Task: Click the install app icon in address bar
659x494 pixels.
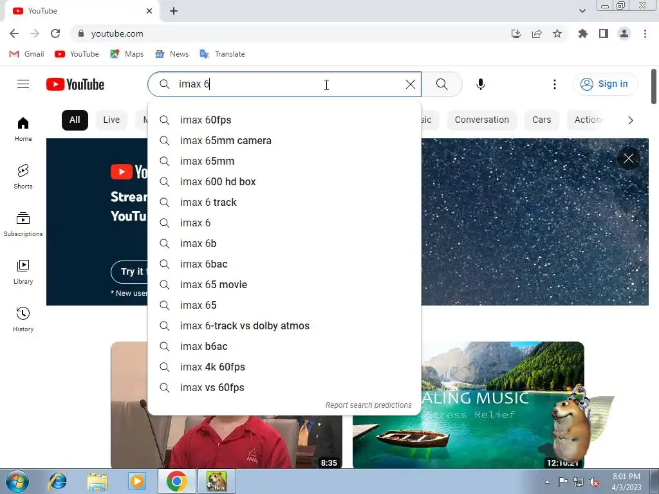Action: coord(515,33)
